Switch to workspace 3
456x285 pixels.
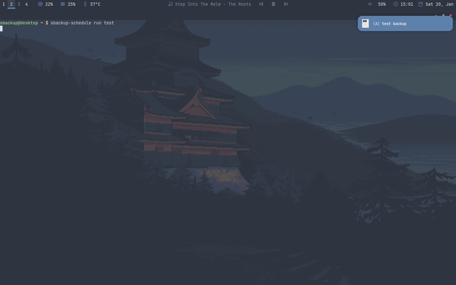click(19, 4)
